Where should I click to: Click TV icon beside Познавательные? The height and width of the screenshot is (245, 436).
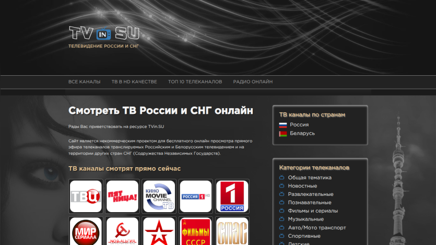[281, 202]
